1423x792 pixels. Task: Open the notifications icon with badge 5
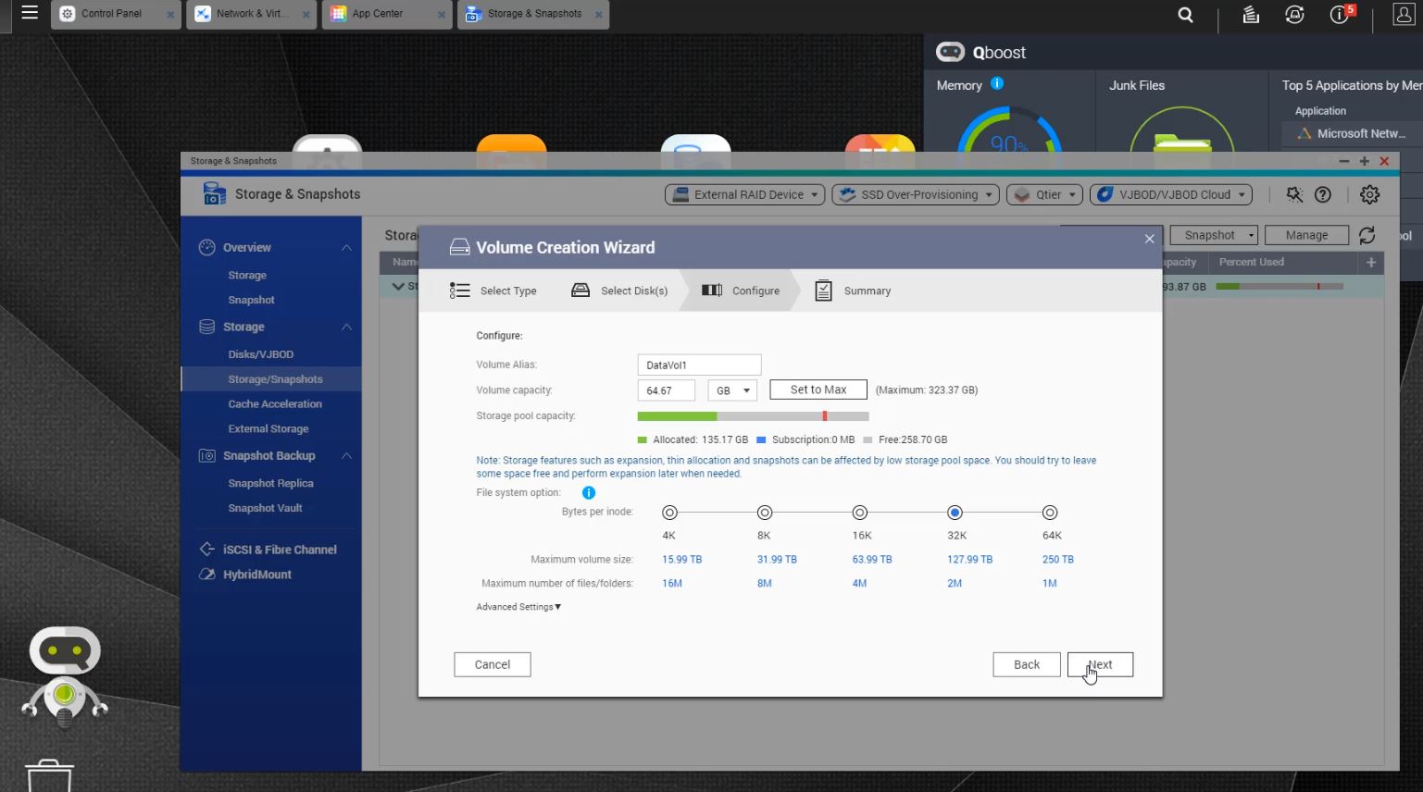[1341, 15]
